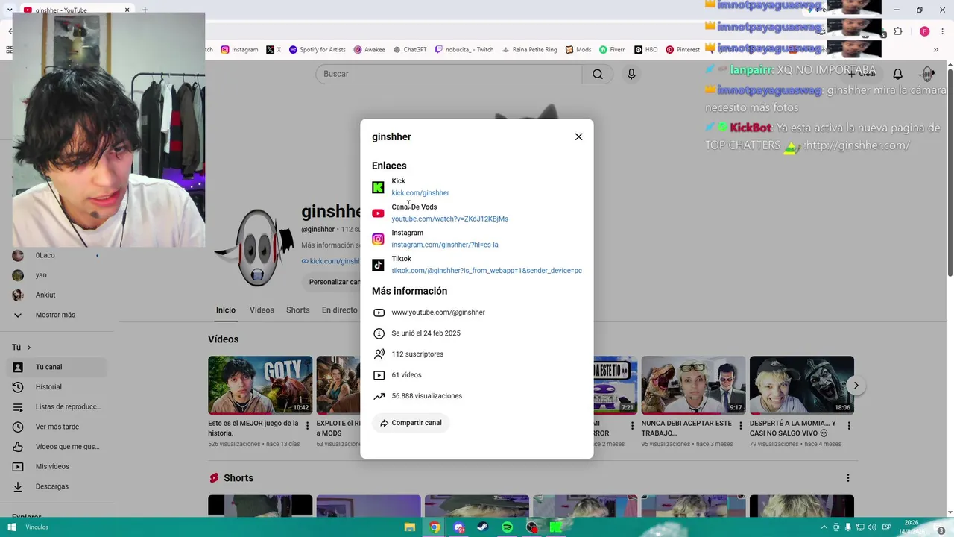Close the ginshher channel info dialog
Image resolution: width=954 pixels, height=537 pixels.
pos(578,136)
